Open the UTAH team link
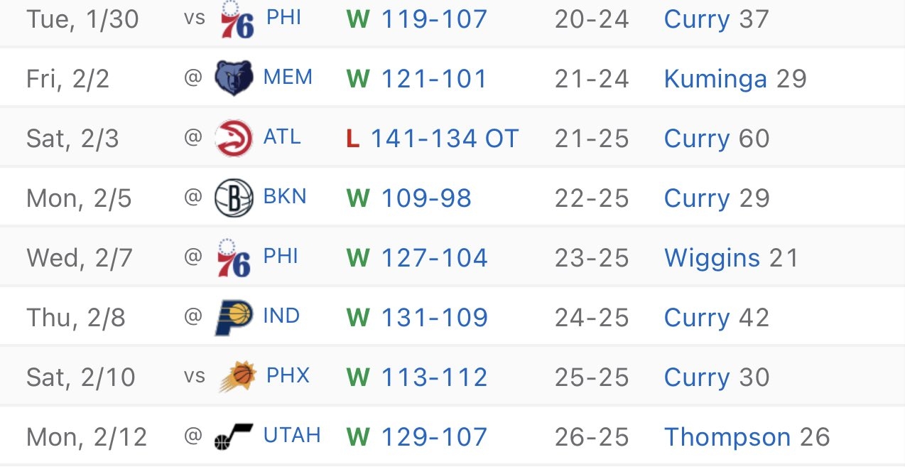The width and height of the screenshot is (905, 467). click(x=292, y=435)
